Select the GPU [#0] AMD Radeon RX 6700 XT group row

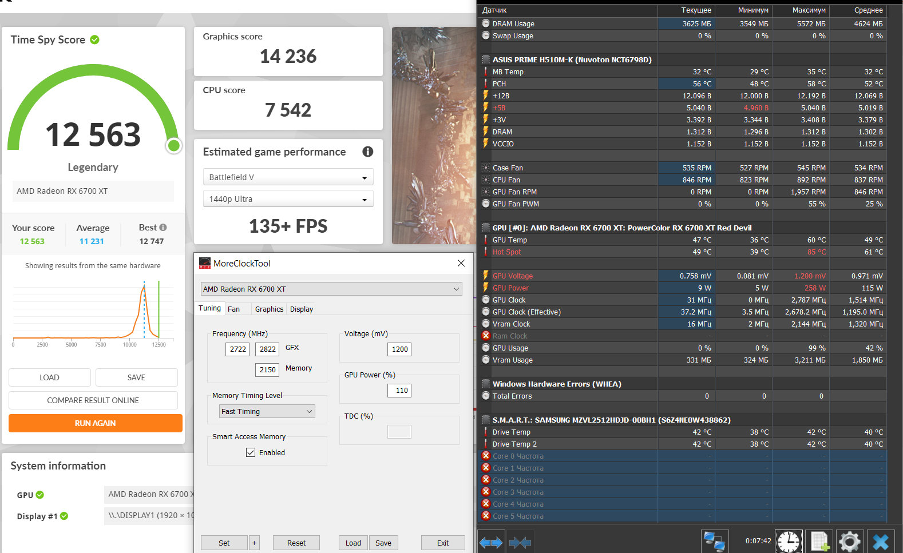683,228
